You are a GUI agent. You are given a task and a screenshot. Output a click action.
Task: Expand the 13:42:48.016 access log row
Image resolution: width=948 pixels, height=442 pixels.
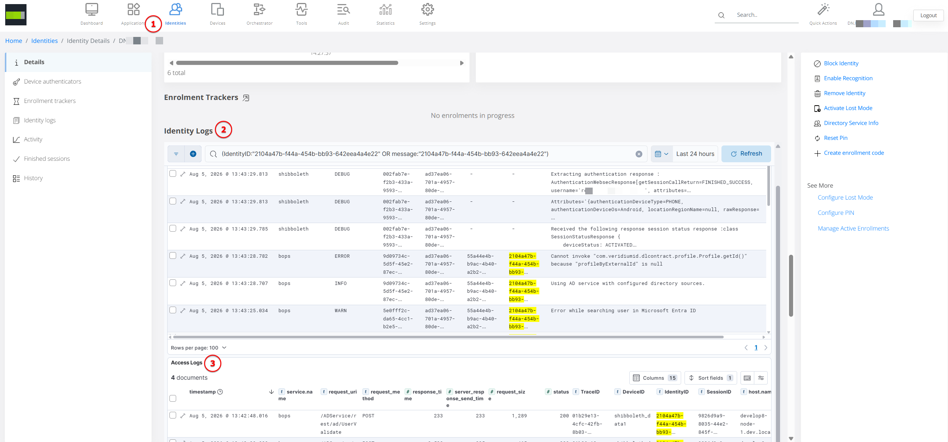point(183,416)
